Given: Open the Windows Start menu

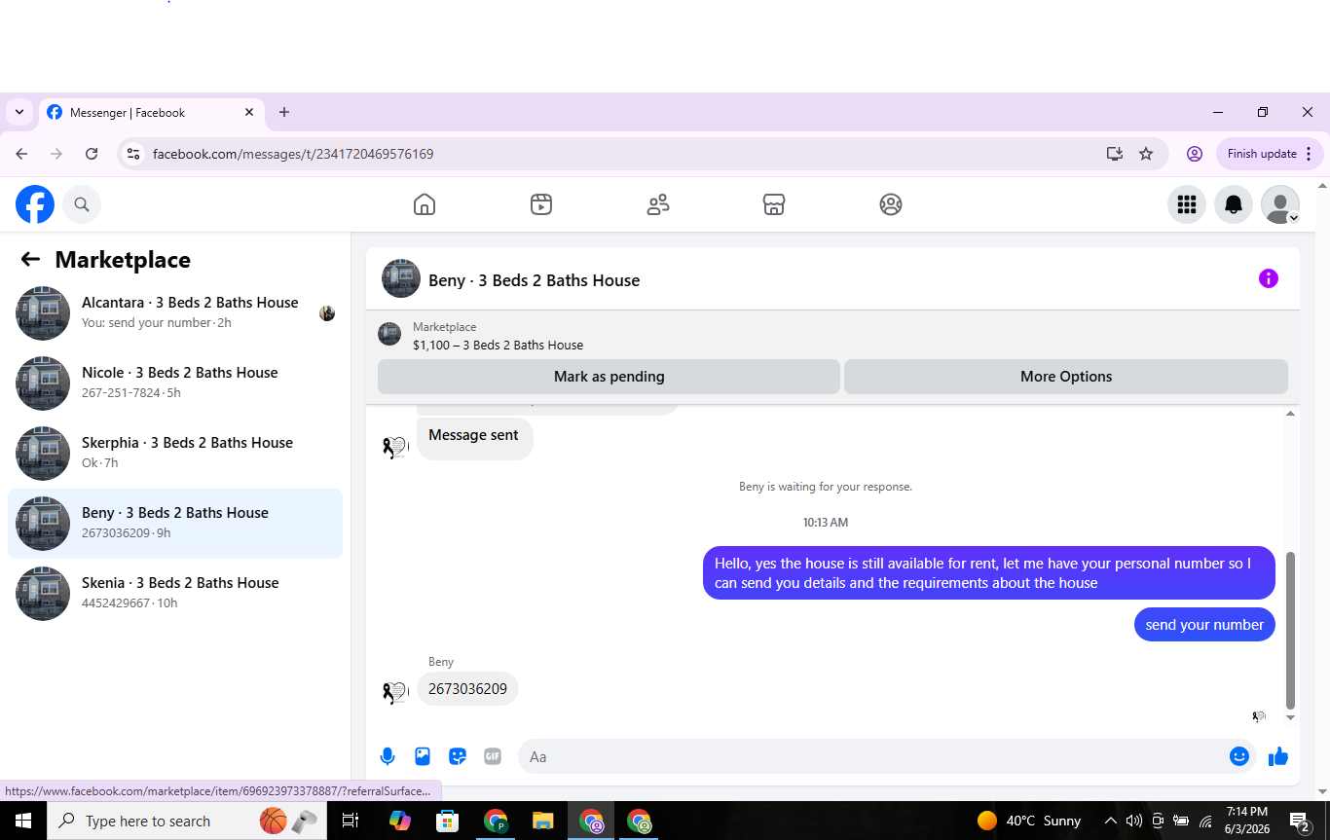Looking at the screenshot, I should click(23, 821).
